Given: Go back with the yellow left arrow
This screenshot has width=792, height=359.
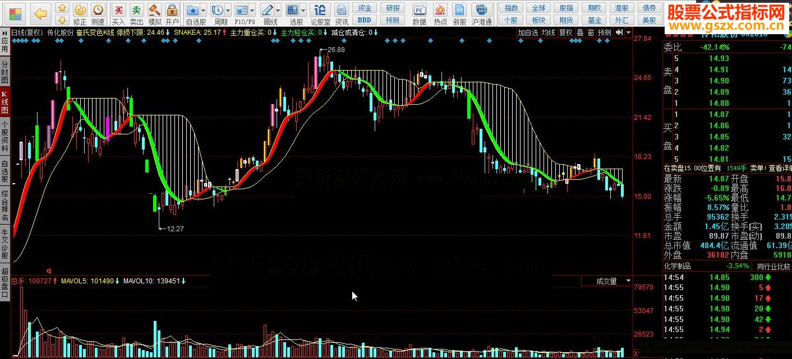Looking at the screenshot, I should [40, 13].
